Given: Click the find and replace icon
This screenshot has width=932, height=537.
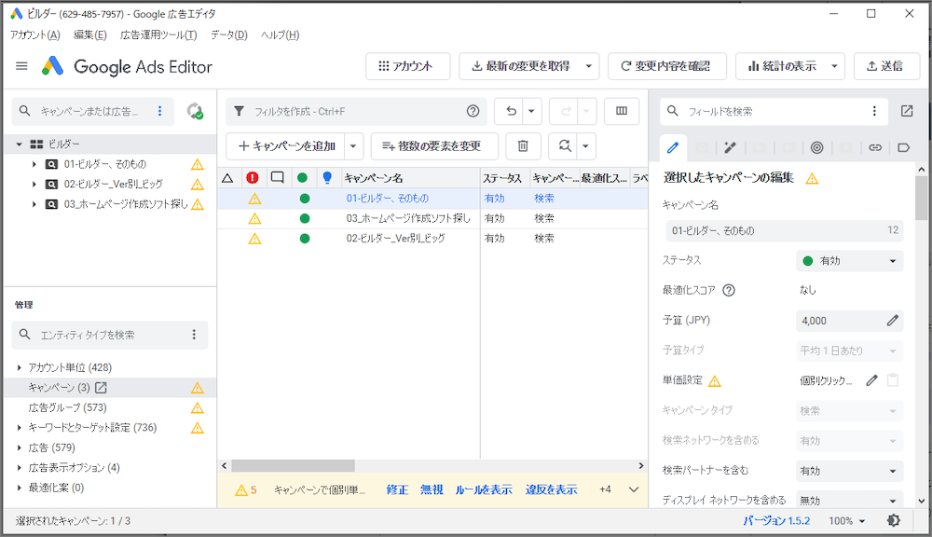Looking at the screenshot, I should click(565, 145).
